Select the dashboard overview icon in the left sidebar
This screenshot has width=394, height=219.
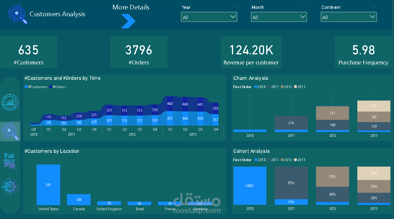pos(10,102)
